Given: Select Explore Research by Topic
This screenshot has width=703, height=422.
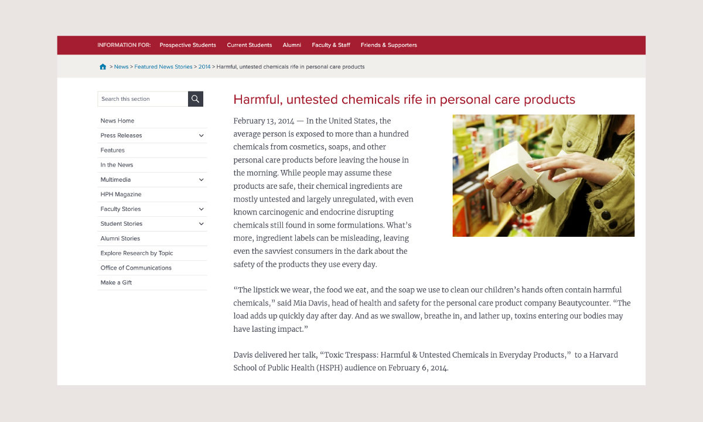Looking at the screenshot, I should [136, 253].
